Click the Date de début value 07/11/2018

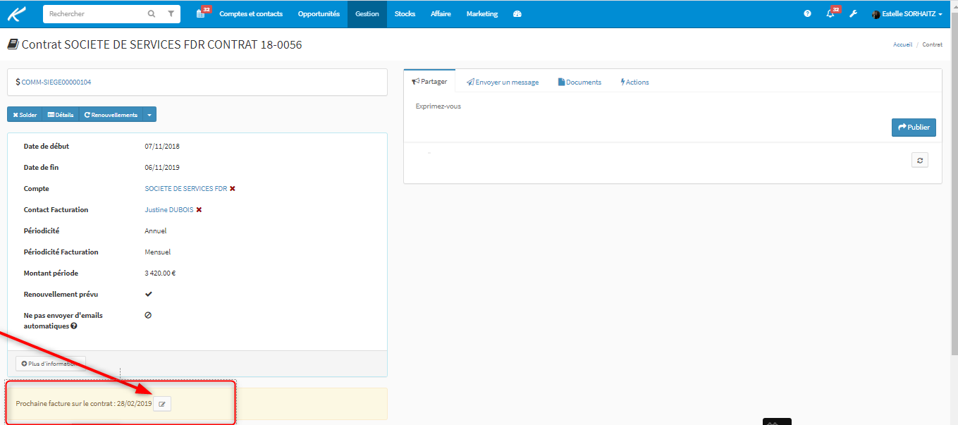point(162,147)
